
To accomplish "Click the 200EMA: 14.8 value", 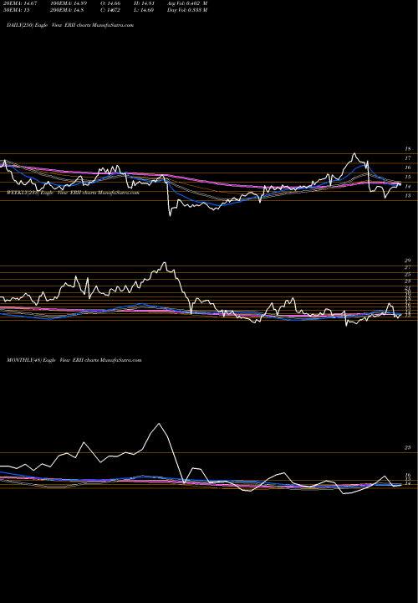I will pos(67,10).
